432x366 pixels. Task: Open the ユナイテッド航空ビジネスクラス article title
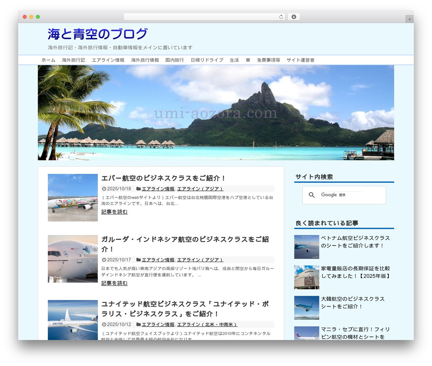[x=185, y=309]
